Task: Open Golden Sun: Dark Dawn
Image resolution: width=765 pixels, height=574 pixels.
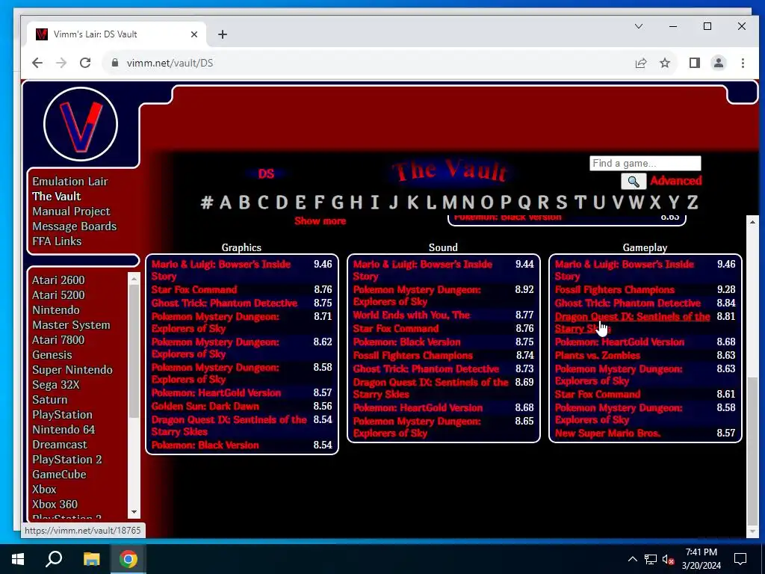Action: point(205,406)
